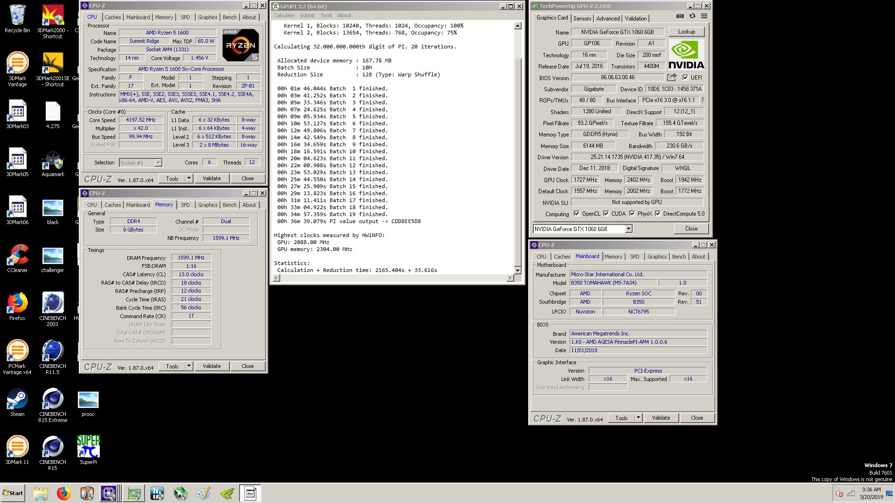The height and width of the screenshot is (503, 895).
Task: Select the challenger image desktop icon
Action: [x=53, y=258]
